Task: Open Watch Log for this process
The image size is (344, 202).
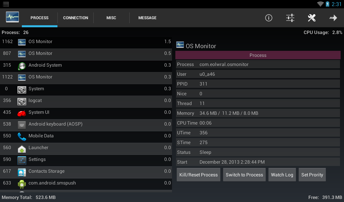Action: pyautogui.click(x=282, y=175)
